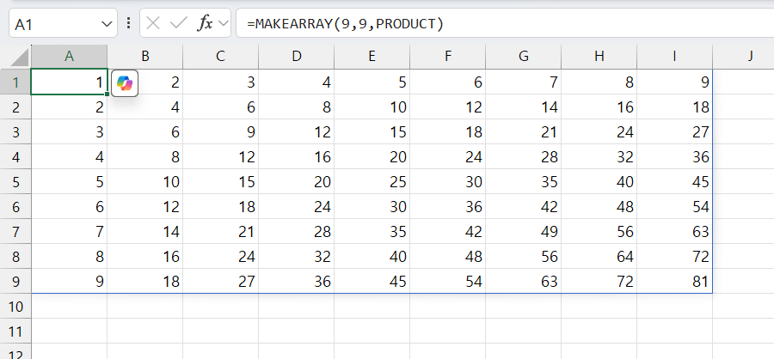This screenshot has height=359, width=774.
Task: Select cell I9 containing 81
Action: (675, 281)
